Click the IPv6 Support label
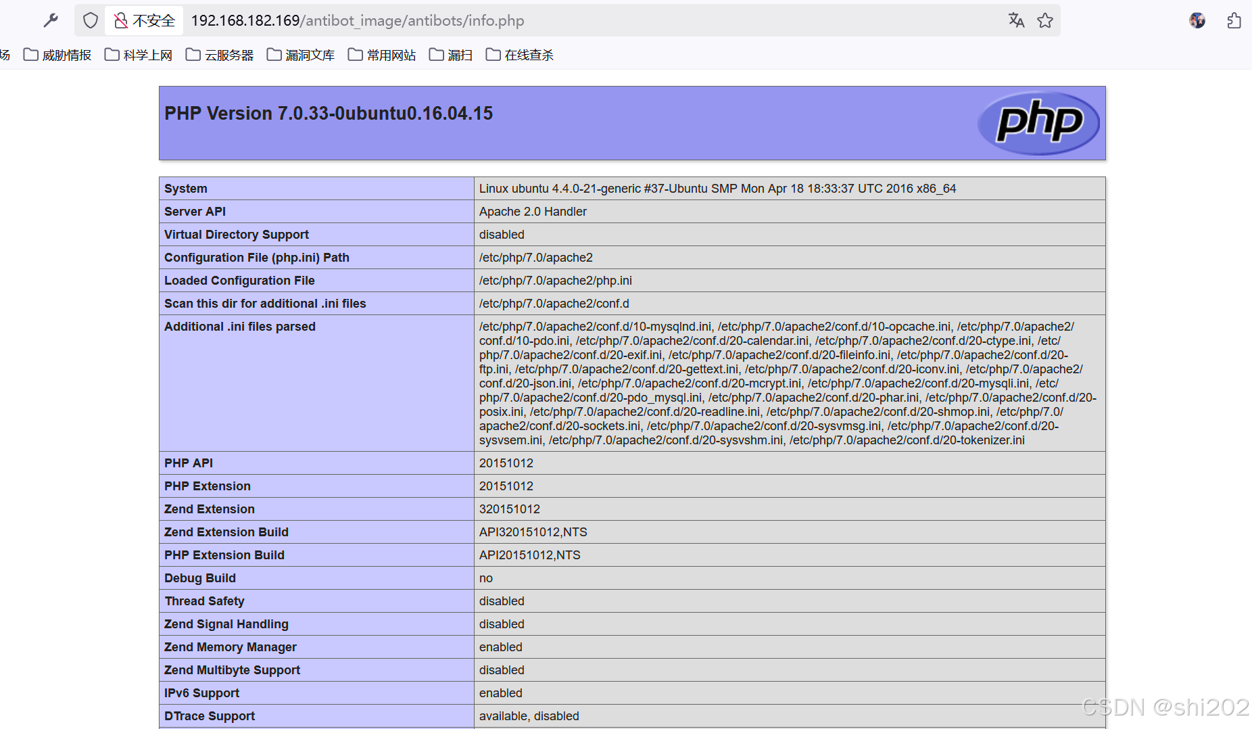1252x729 pixels. tap(202, 693)
